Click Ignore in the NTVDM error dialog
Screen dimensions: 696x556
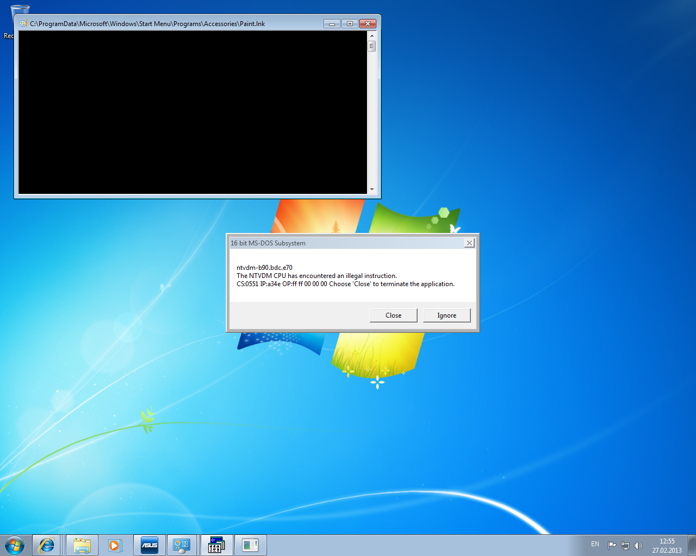pos(447,315)
